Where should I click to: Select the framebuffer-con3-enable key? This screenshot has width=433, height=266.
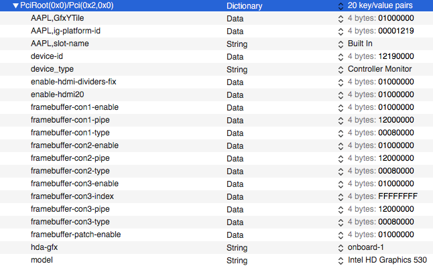pyautogui.click(x=74, y=184)
